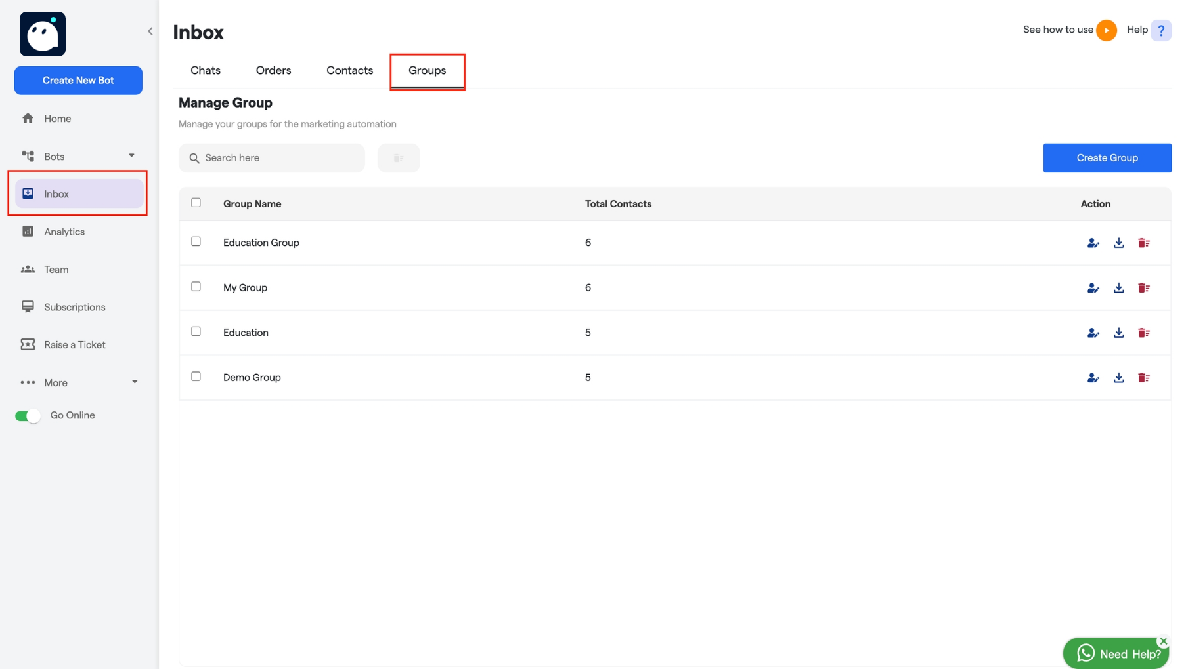Switch to the Contacts tab

point(349,70)
